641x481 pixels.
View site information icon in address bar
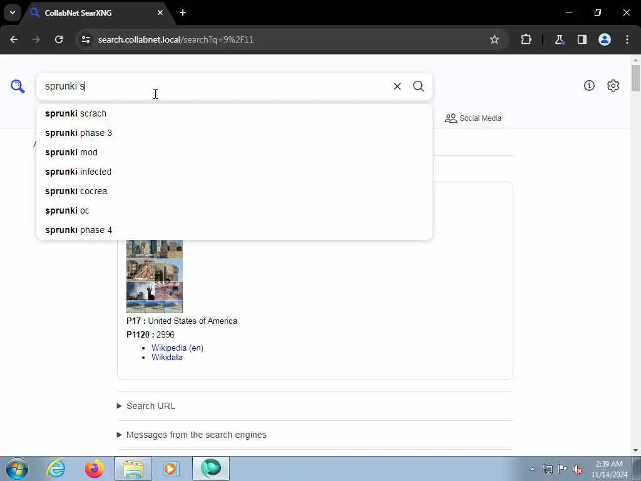tap(85, 39)
